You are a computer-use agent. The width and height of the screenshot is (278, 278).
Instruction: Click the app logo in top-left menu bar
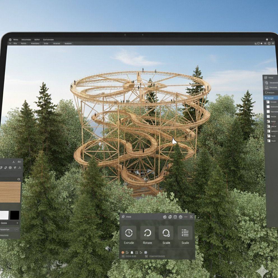10,40
